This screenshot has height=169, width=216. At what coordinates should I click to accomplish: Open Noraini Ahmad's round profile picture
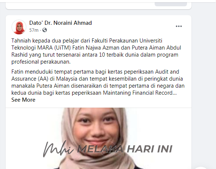pyautogui.click(x=19, y=27)
